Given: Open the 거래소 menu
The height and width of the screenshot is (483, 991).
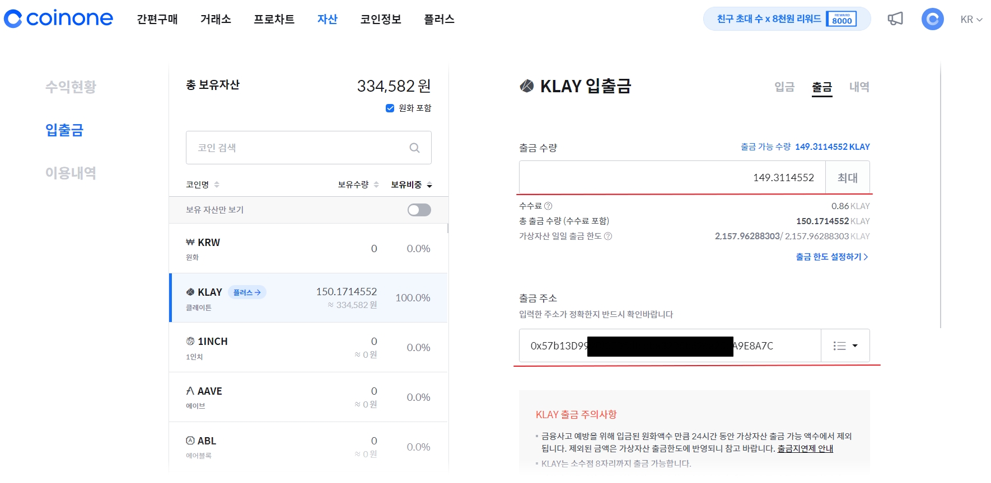Looking at the screenshot, I should point(216,19).
